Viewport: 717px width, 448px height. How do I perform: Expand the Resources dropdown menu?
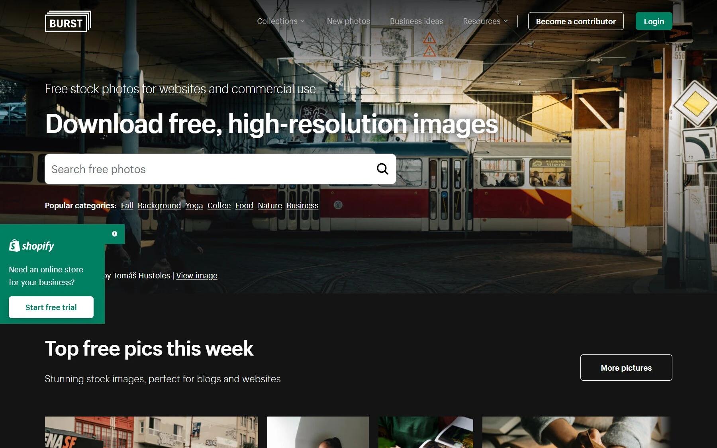click(x=485, y=21)
